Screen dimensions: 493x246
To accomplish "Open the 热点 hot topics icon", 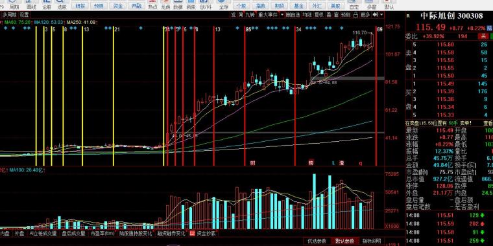I will tap(153, 5).
